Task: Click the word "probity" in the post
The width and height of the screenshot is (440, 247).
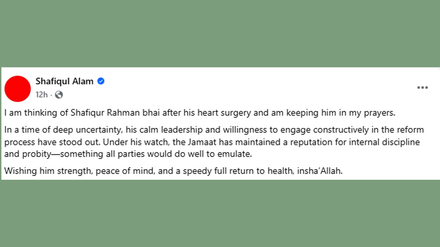Action: [36, 154]
